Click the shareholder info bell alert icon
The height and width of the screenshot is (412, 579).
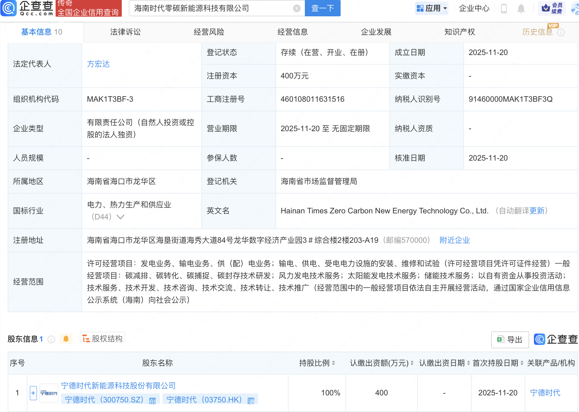66,339
